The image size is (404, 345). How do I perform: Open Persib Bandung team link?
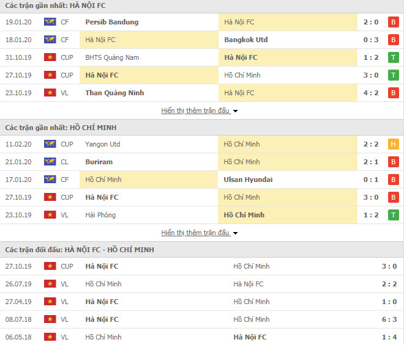tap(112, 22)
